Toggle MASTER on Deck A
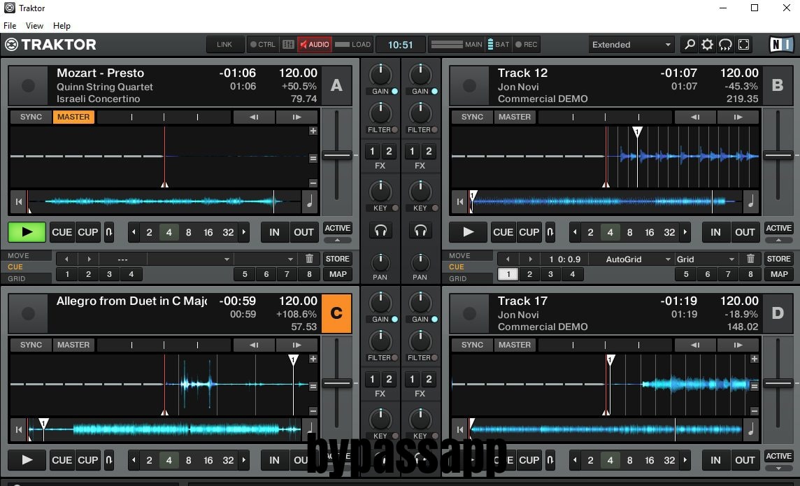The width and height of the screenshot is (800, 486). pos(73,117)
